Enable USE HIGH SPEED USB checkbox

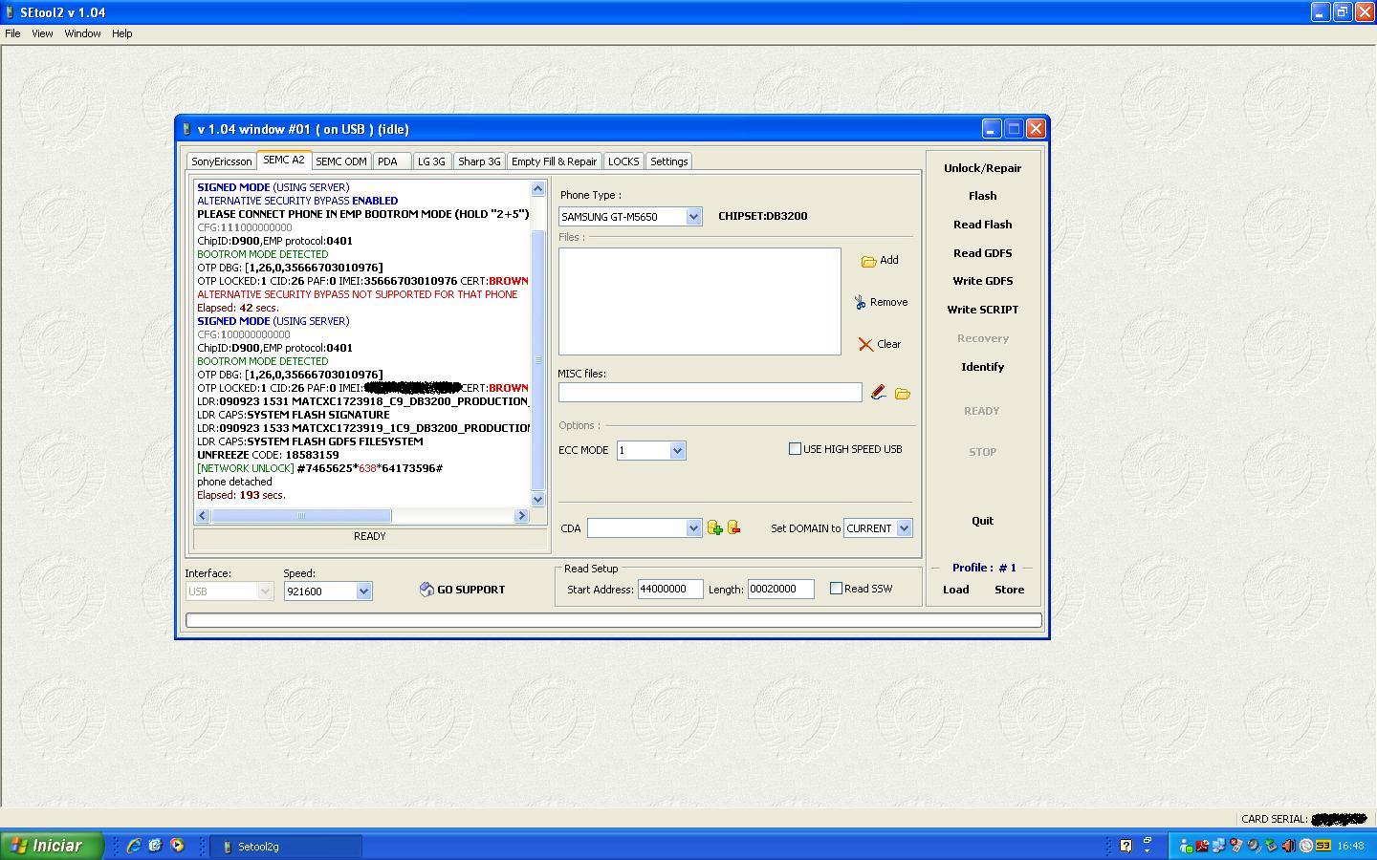coord(795,449)
